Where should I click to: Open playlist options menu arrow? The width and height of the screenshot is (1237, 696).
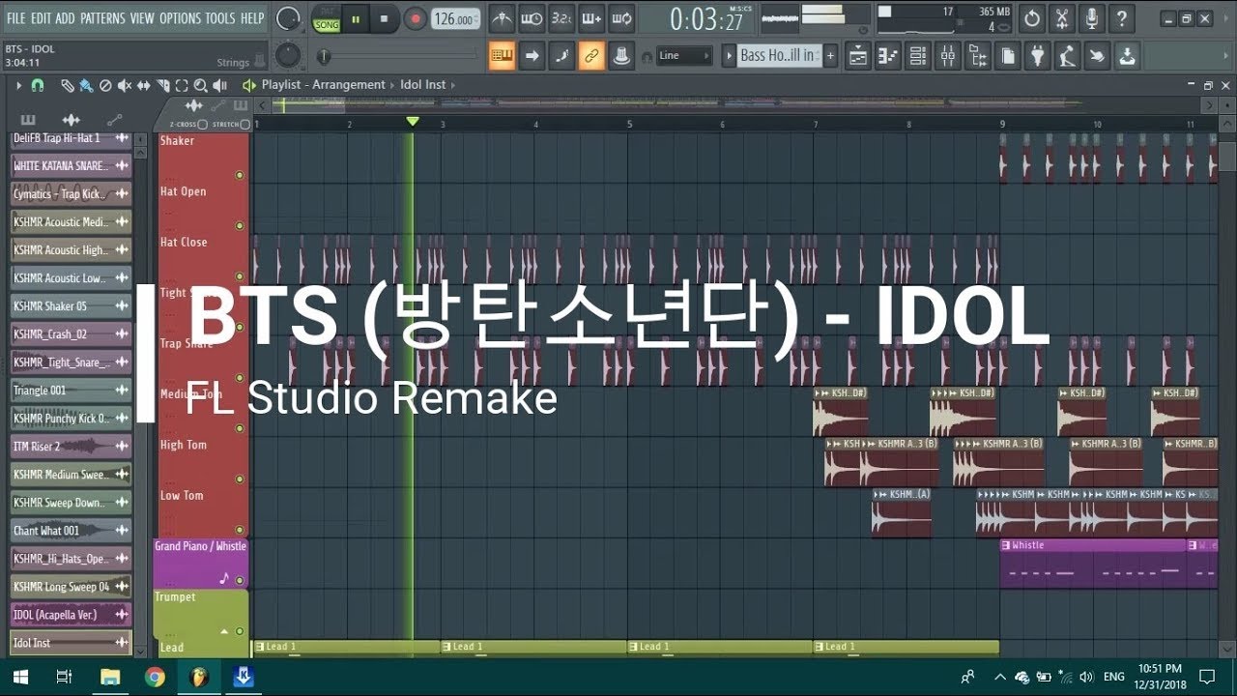tap(18, 85)
